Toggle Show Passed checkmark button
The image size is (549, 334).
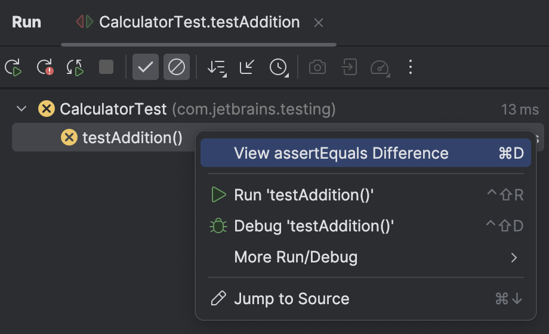[145, 67]
